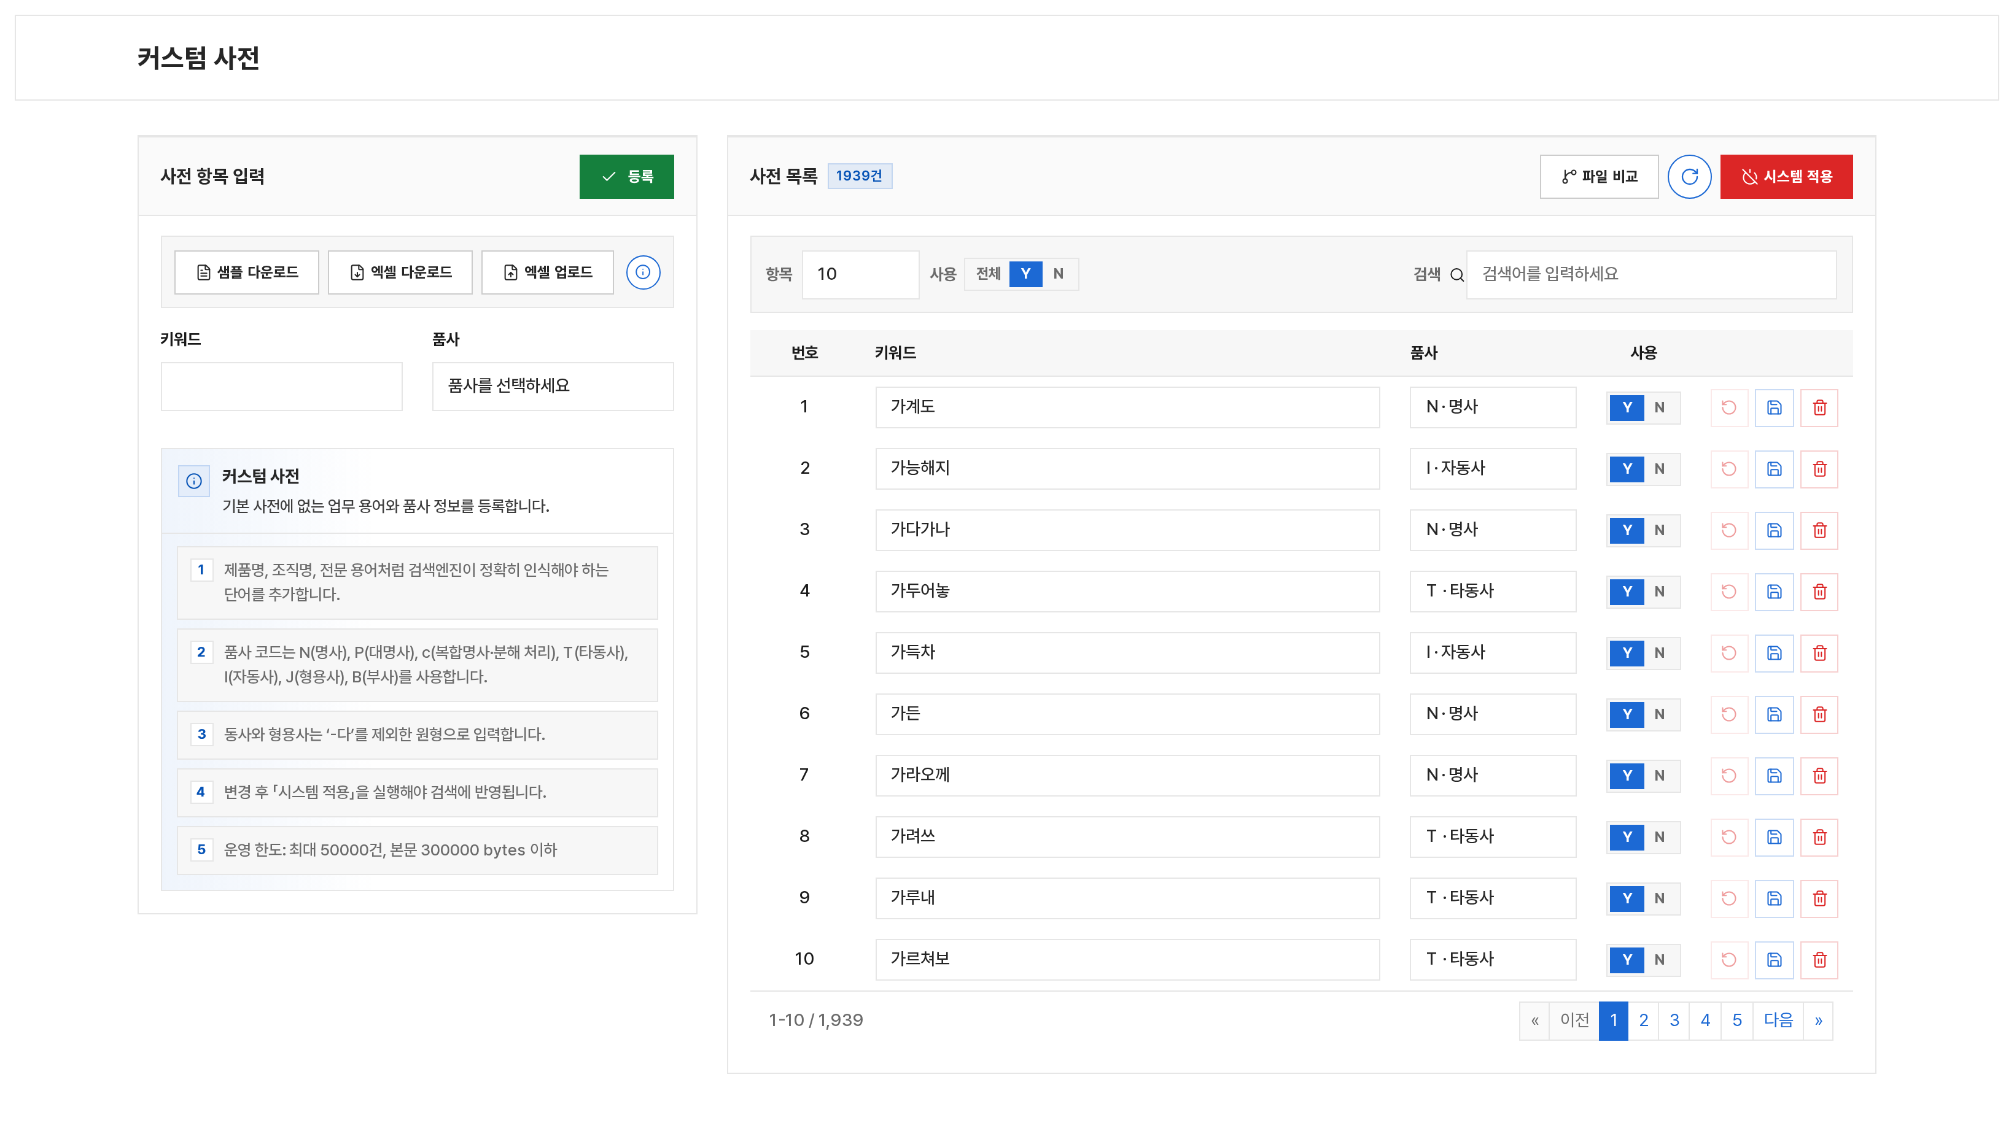Go to page 5
The height and width of the screenshot is (1123, 2014).
coord(1736,1021)
